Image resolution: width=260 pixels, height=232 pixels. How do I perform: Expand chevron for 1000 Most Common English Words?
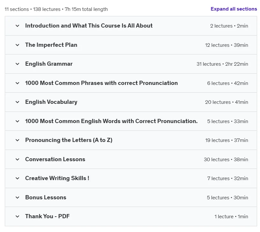pyautogui.click(x=17, y=121)
